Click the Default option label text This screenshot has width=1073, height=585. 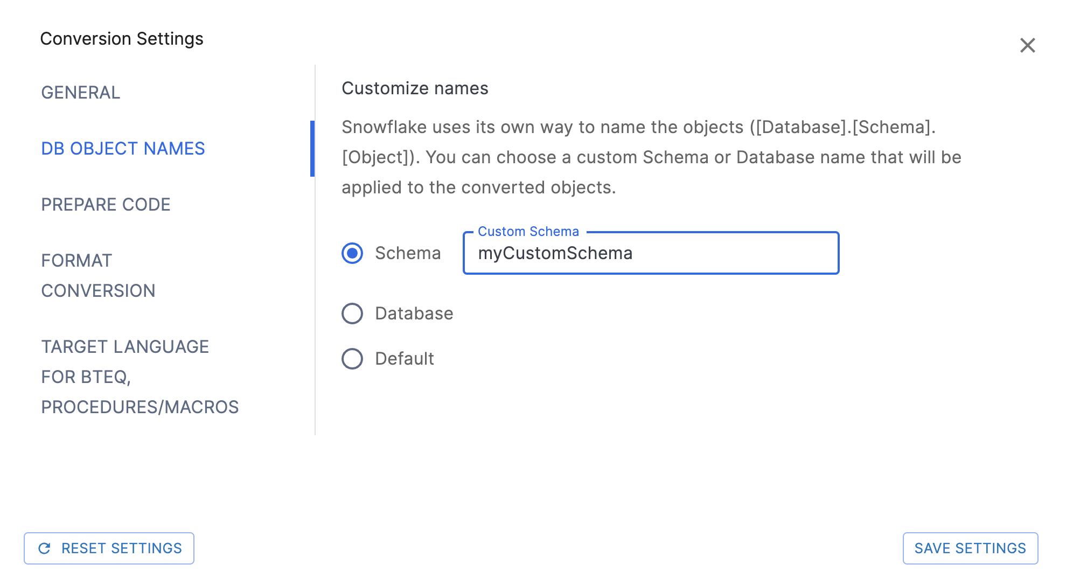coord(405,358)
